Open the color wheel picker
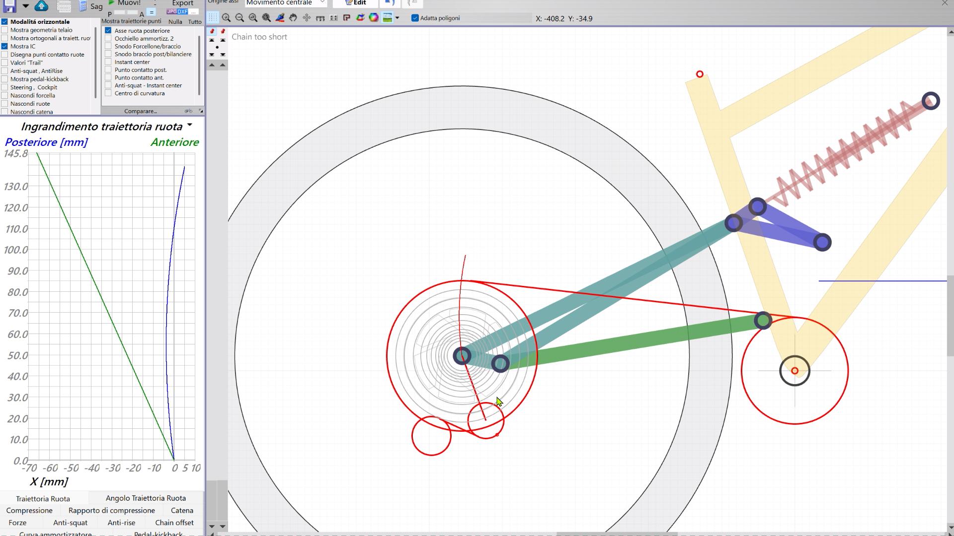954x536 pixels. point(374,18)
